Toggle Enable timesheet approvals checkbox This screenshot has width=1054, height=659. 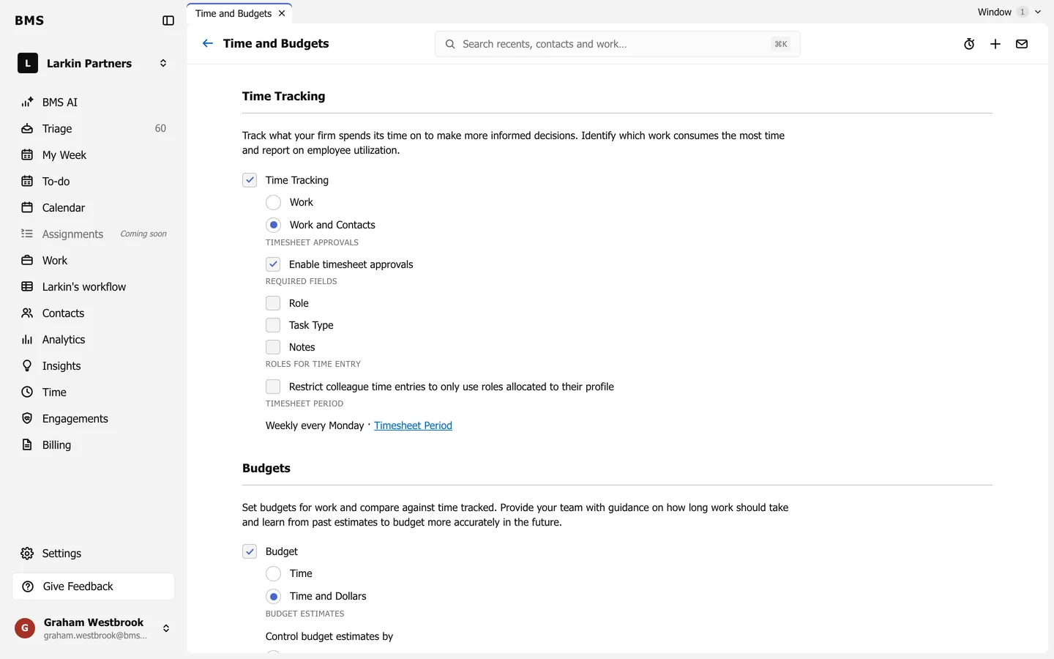click(x=273, y=264)
